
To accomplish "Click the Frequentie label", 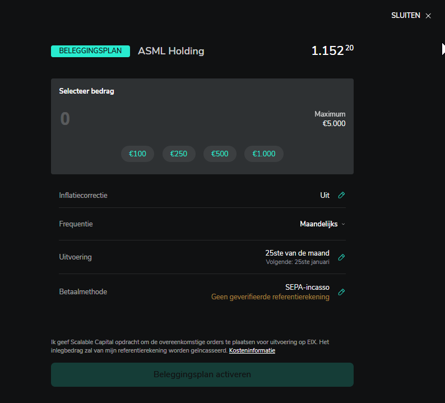I will [x=76, y=224].
